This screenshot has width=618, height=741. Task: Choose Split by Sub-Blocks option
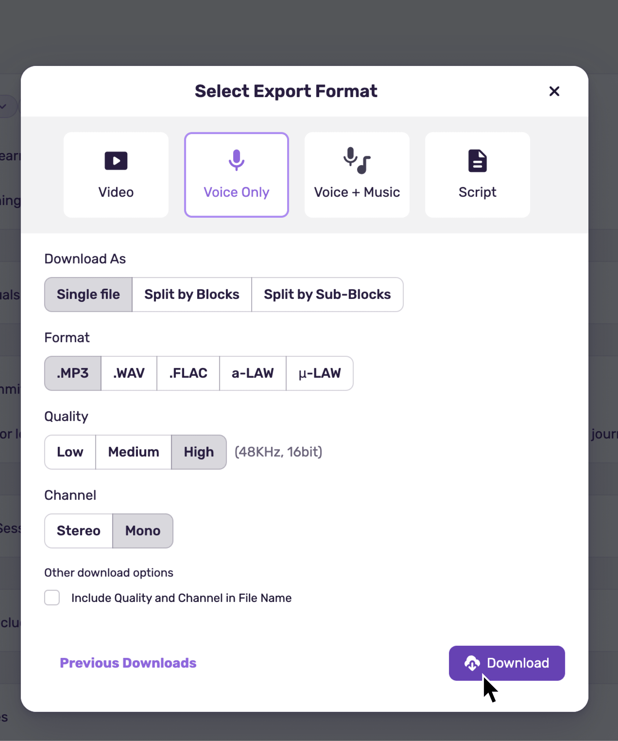[x=327, y=295]
